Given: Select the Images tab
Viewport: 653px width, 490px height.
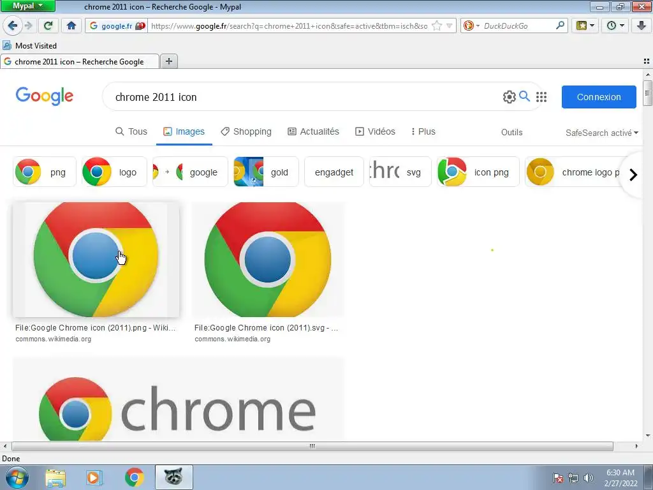Looking at the screenshot, I should (184, 131).
